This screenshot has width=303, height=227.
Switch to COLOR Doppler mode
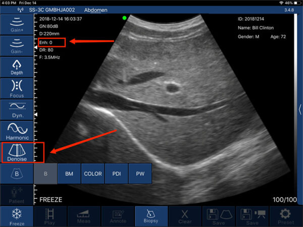[92, 174]
